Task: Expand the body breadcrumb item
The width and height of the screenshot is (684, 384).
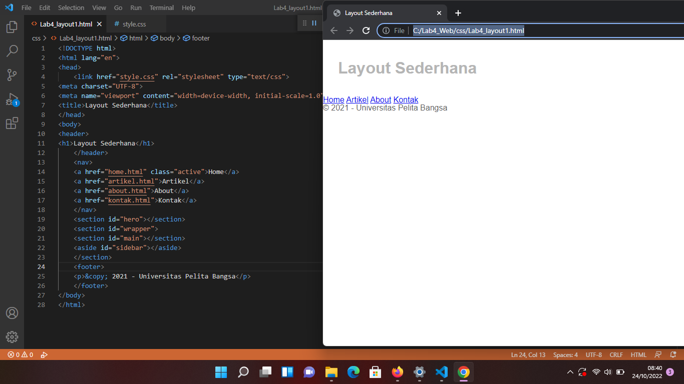Action: point(167,38)
